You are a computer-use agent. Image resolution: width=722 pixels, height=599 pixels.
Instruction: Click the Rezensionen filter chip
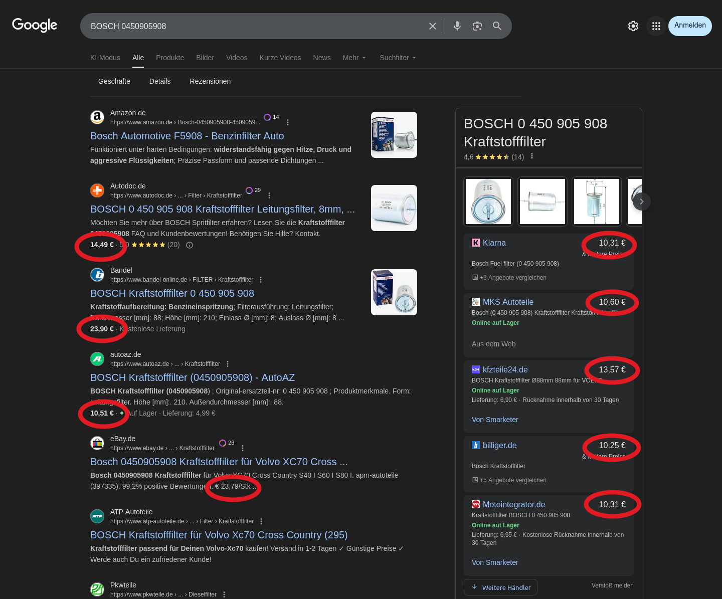pyautogui.click(x=210, y=81)
